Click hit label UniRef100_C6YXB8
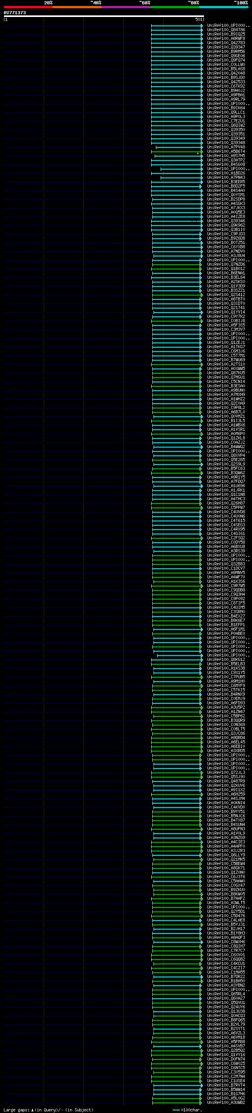 click(226, 247)
